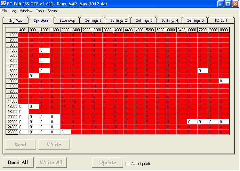Click the Read button below the map
The image size is (240, 171).
point(20,145)
